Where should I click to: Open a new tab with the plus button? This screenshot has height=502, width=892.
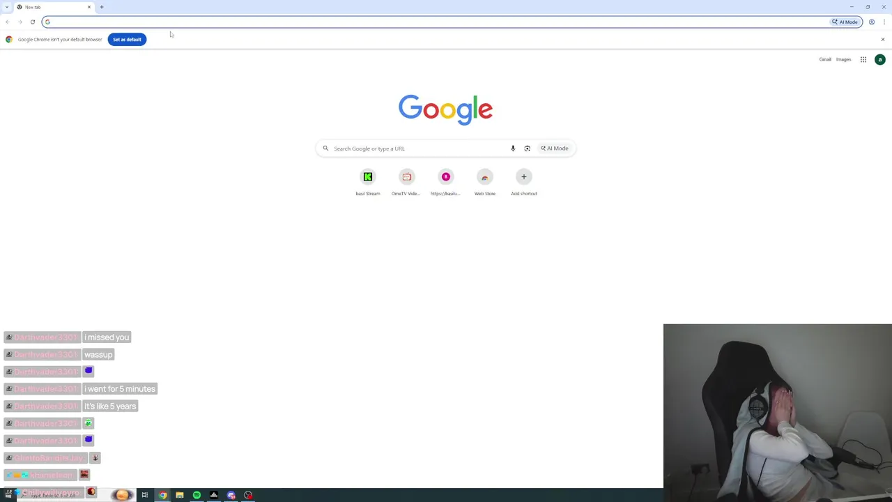coord(102,7)
